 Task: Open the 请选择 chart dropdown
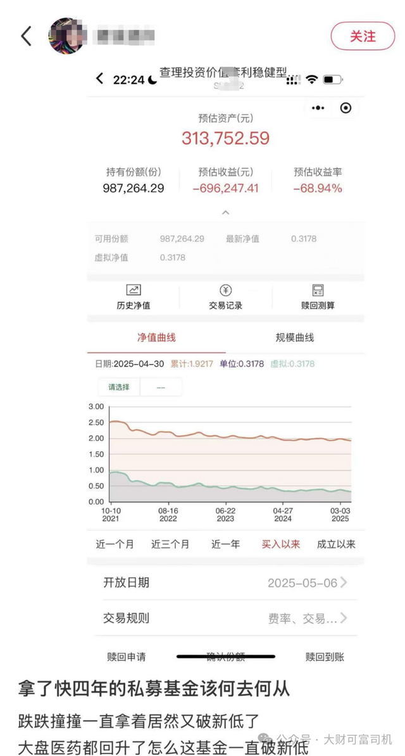click(x=119, y=387)
